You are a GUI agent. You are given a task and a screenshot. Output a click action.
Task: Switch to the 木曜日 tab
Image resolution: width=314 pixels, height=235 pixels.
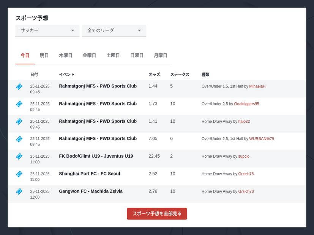coord(65,55)
